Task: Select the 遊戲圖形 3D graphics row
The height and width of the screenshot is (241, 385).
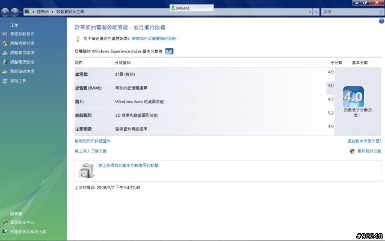Action: tap(205, 115)
